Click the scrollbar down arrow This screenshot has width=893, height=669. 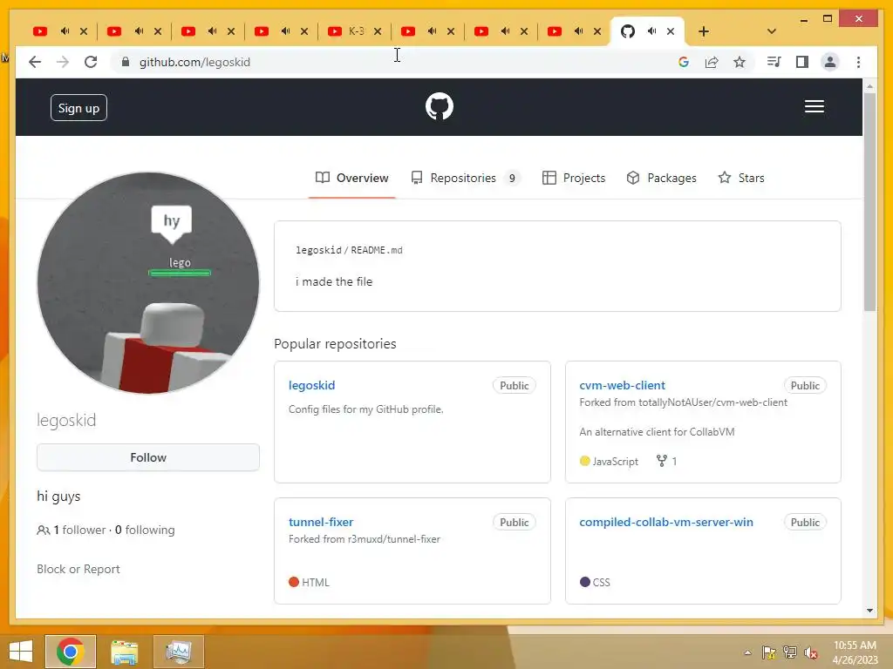tap(869, 611)
